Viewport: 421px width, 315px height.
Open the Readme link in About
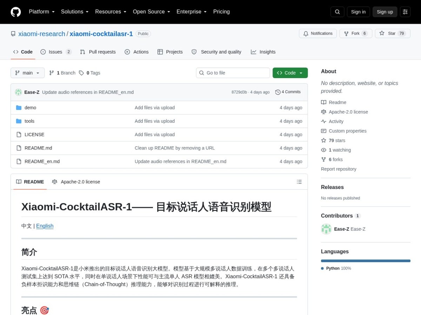click(334, 102)
